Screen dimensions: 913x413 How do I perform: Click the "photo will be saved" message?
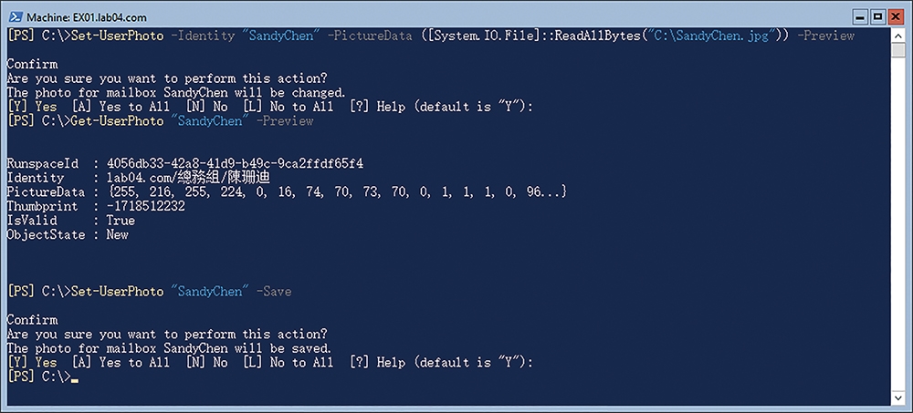click(170, 348)
